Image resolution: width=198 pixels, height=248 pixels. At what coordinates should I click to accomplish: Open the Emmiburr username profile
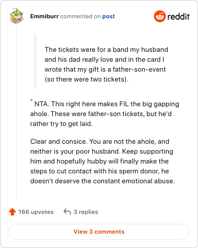click(45, 16)
